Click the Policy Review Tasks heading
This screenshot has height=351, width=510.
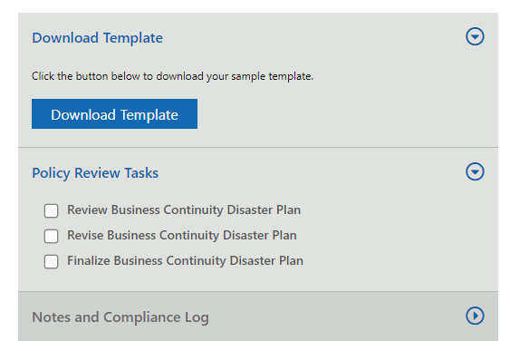click(x=95, y=173)
